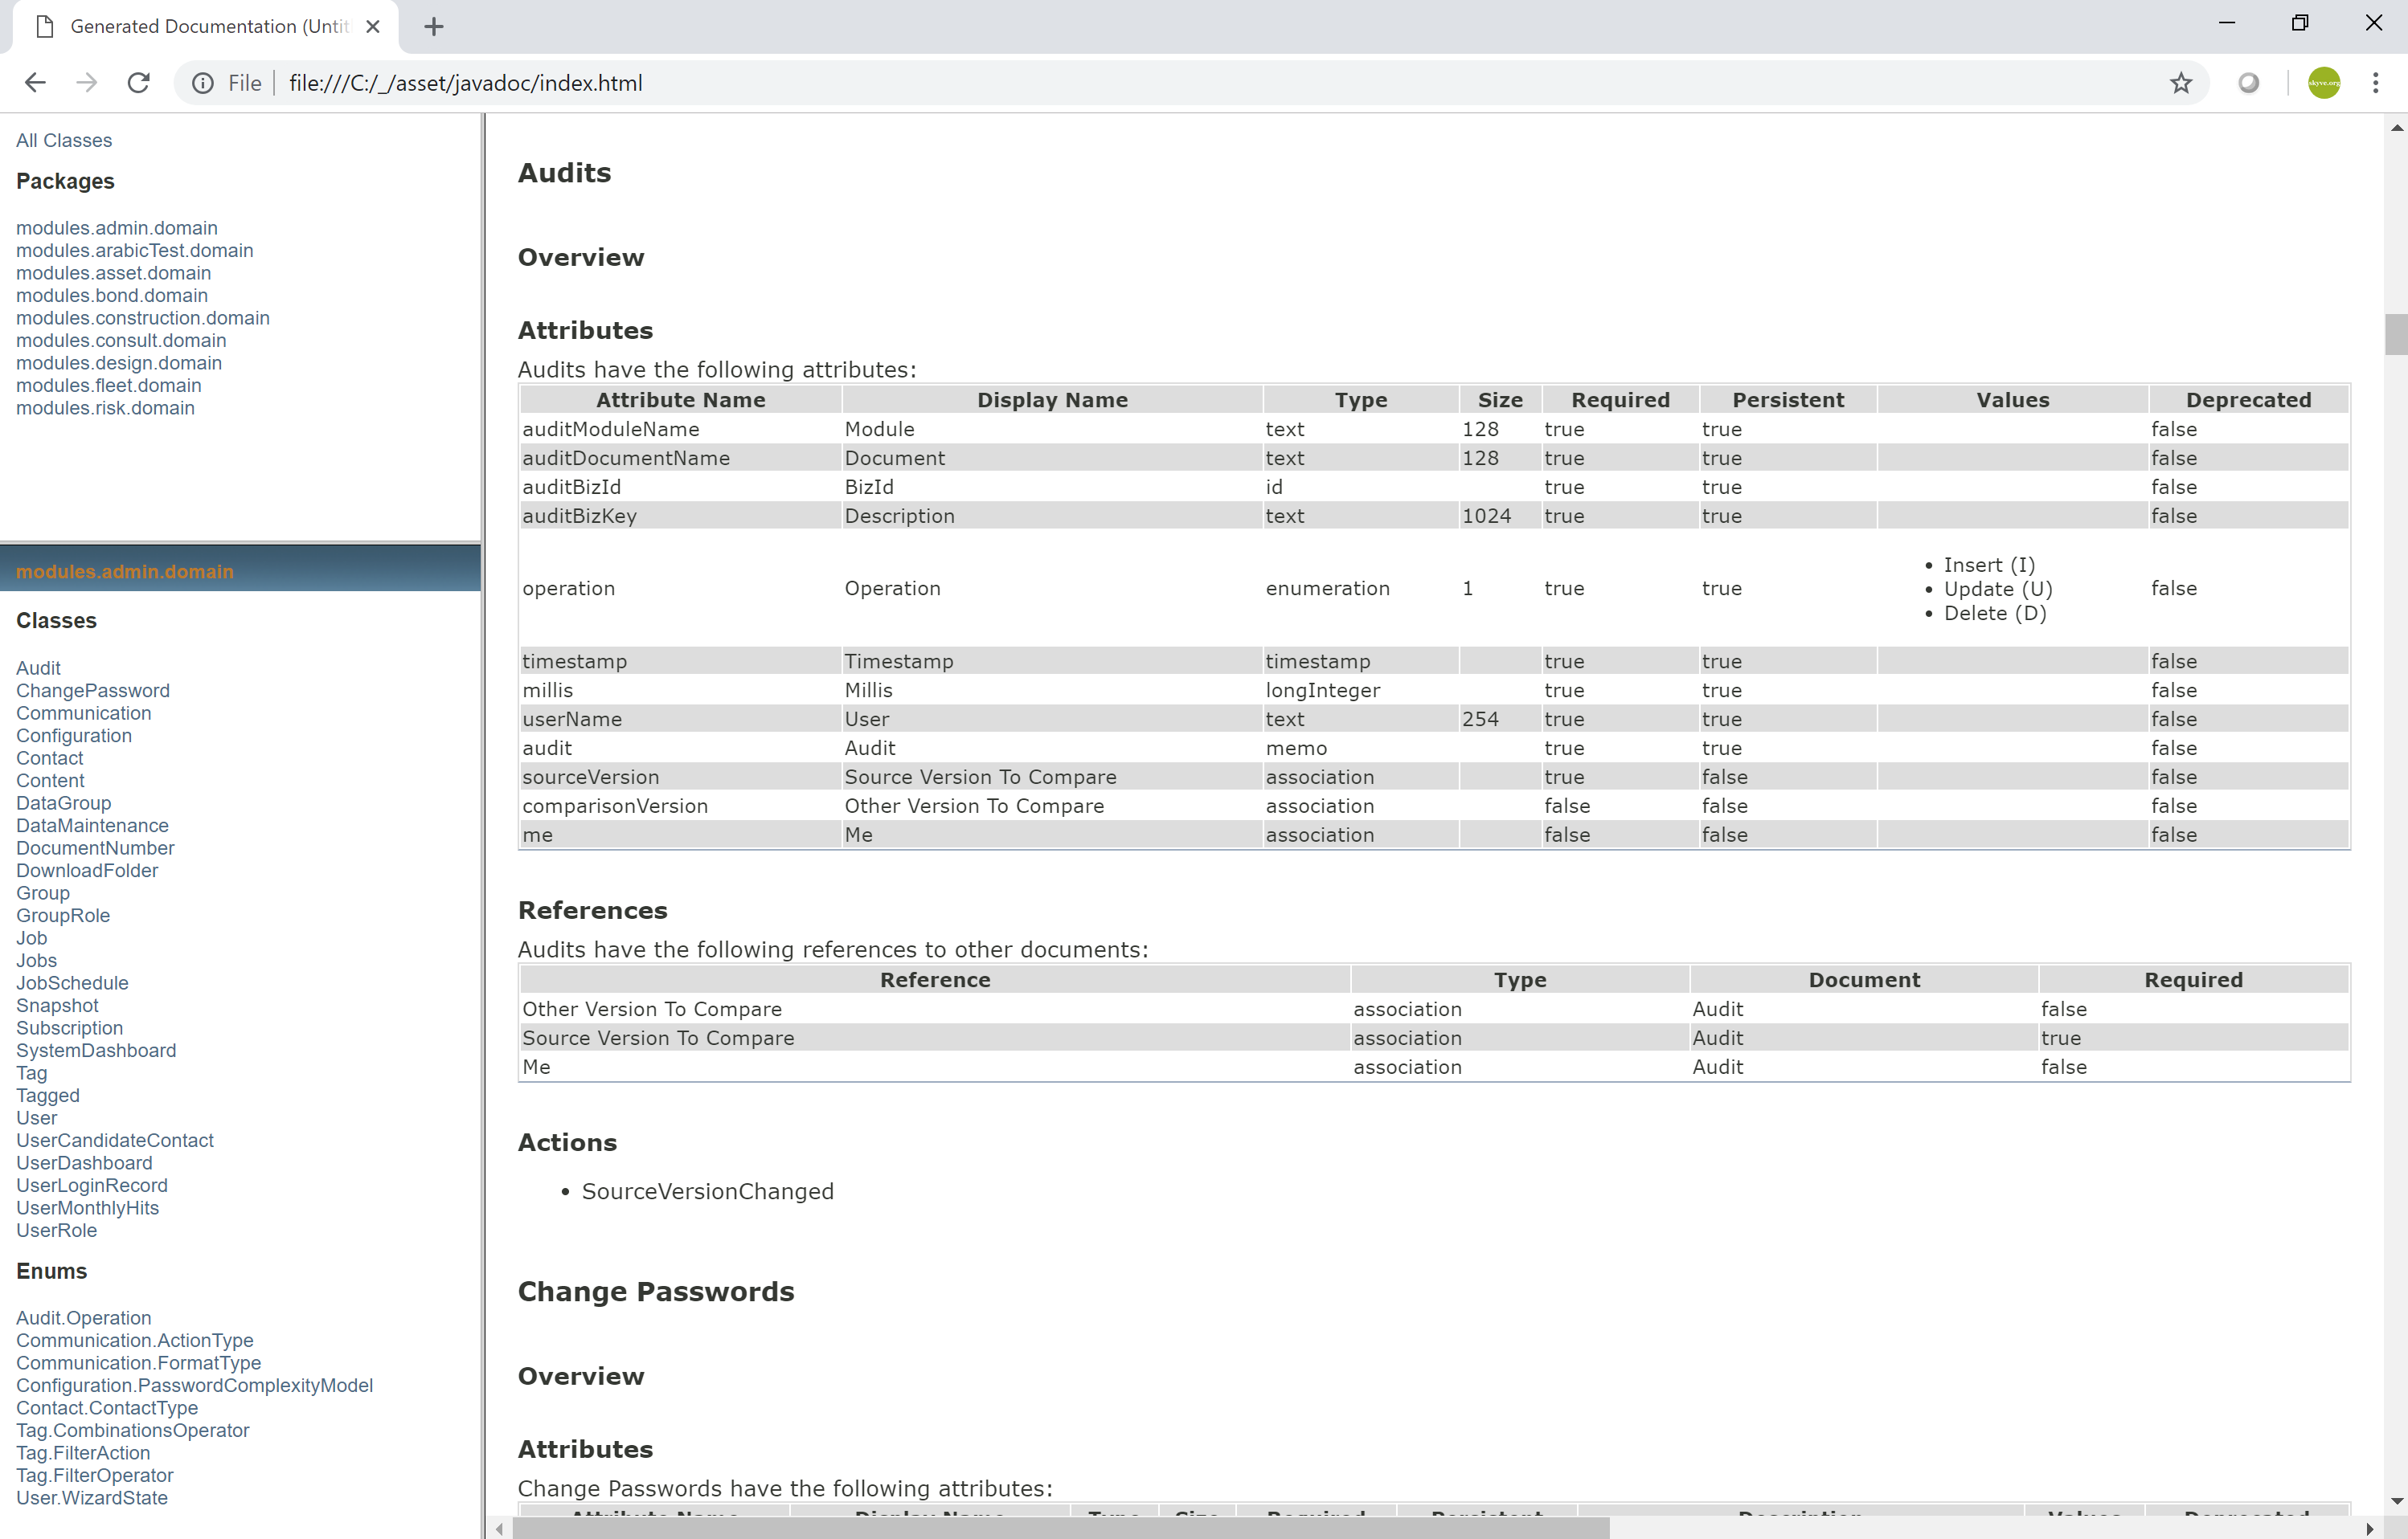Open the UserMonthlyHits class
Screen dimensions: 2408x1539
coord(88,1207)
